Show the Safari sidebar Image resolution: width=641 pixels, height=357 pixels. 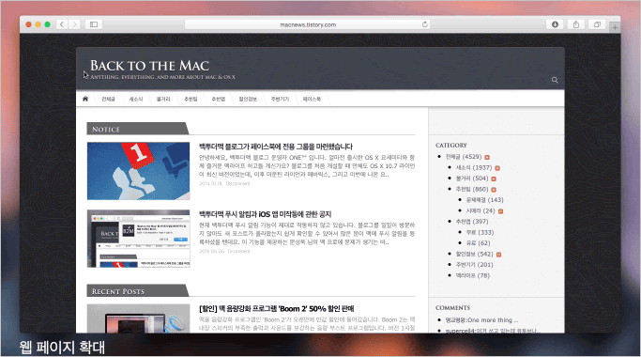pos(94,24)
